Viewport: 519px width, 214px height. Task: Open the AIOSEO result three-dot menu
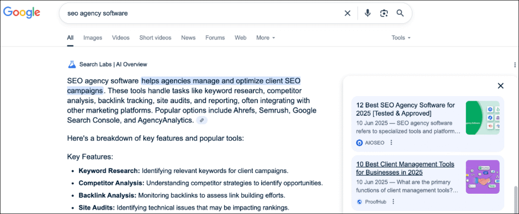391,143
